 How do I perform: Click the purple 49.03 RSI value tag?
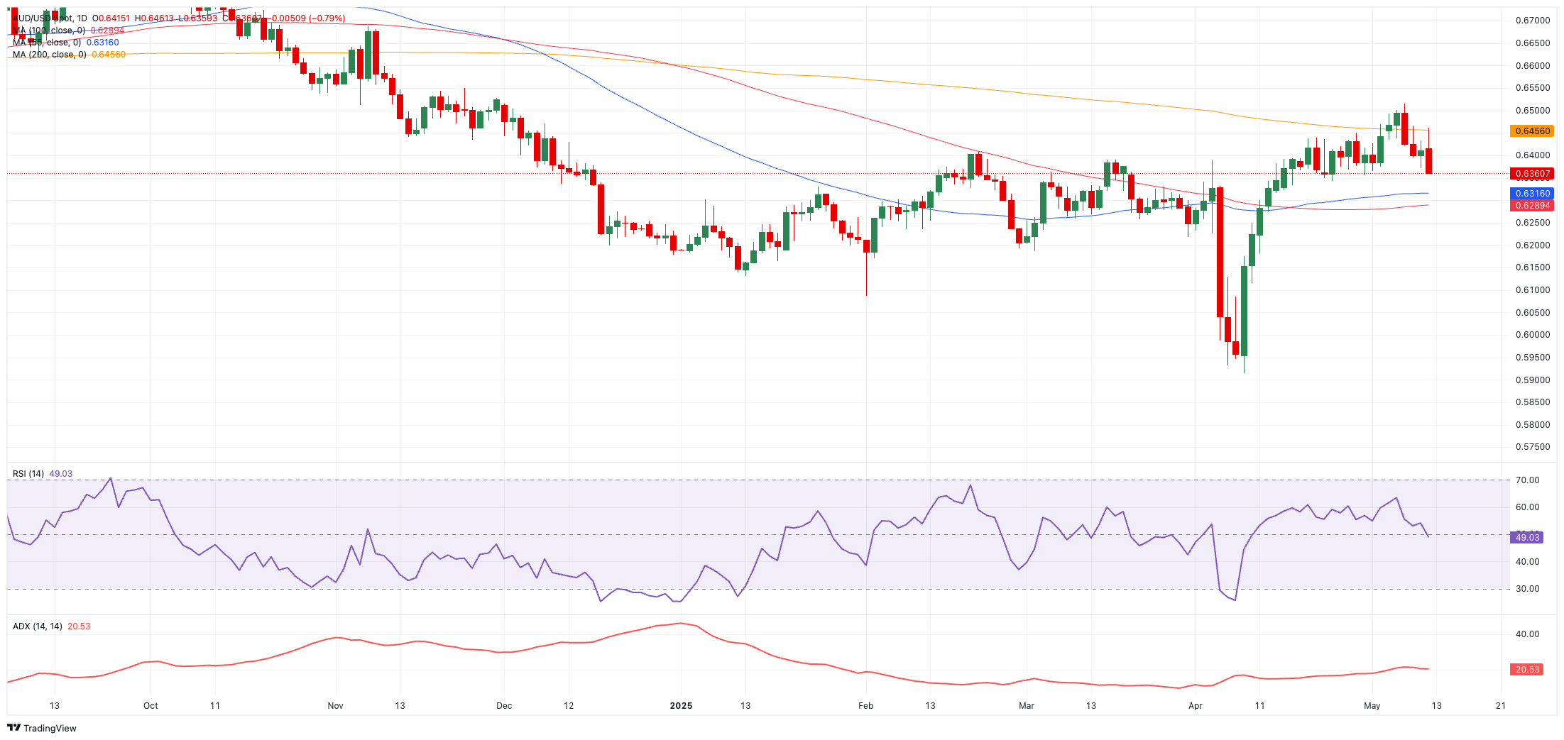(1527, 538)
